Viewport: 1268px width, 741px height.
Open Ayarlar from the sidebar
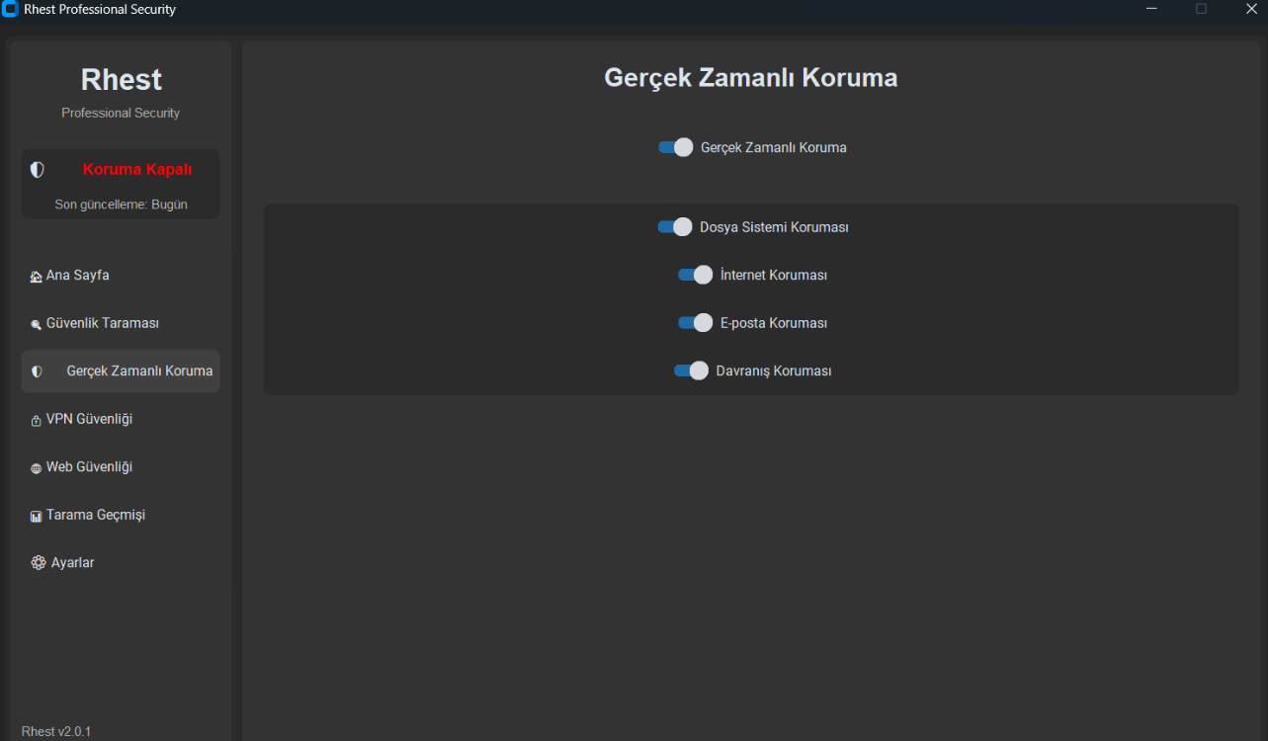click(121, 562)
